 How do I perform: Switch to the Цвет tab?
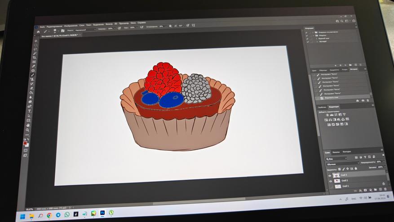click(314, 71)
